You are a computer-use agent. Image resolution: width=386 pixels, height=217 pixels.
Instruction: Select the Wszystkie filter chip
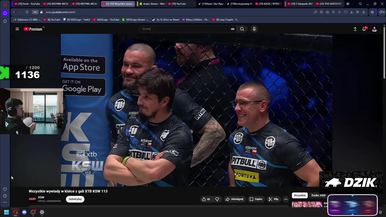click(x=300, y=196)
